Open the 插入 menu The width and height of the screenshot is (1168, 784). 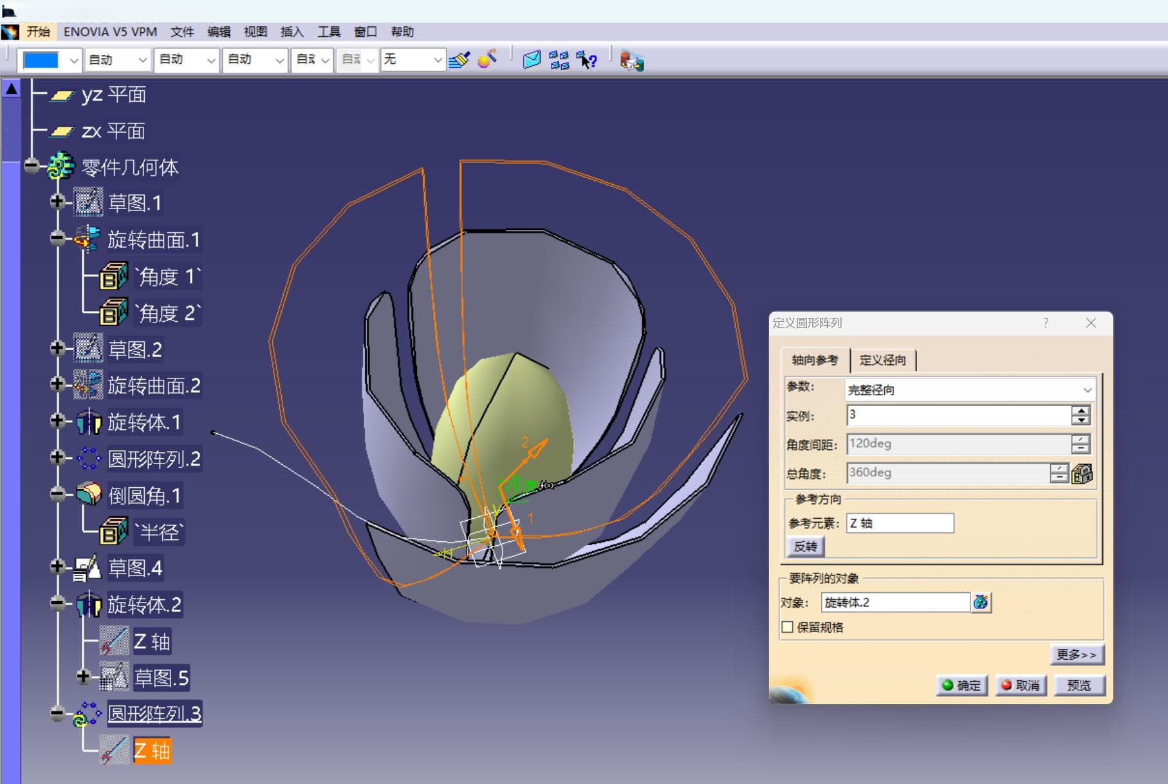tap(292, 32)
